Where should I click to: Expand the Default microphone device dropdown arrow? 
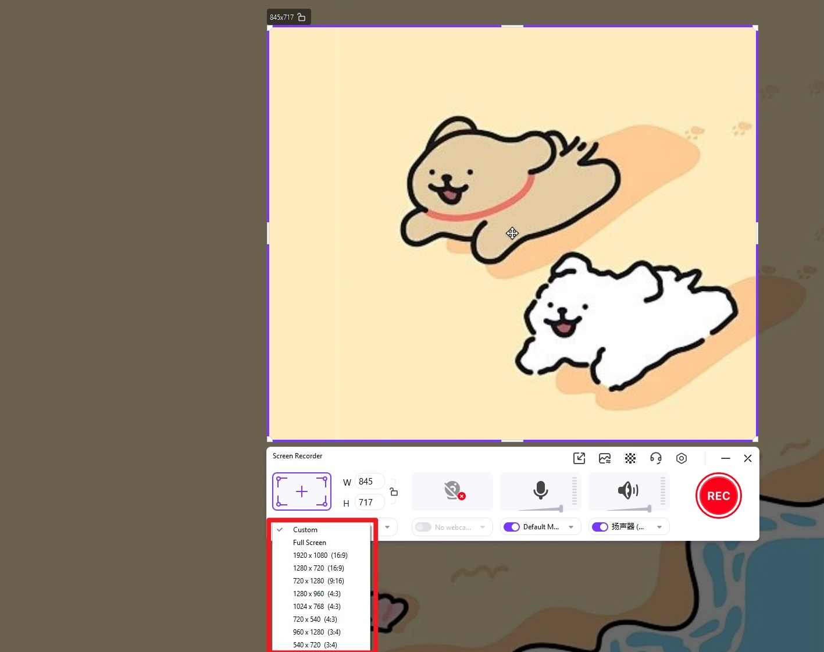click(571, 527)
